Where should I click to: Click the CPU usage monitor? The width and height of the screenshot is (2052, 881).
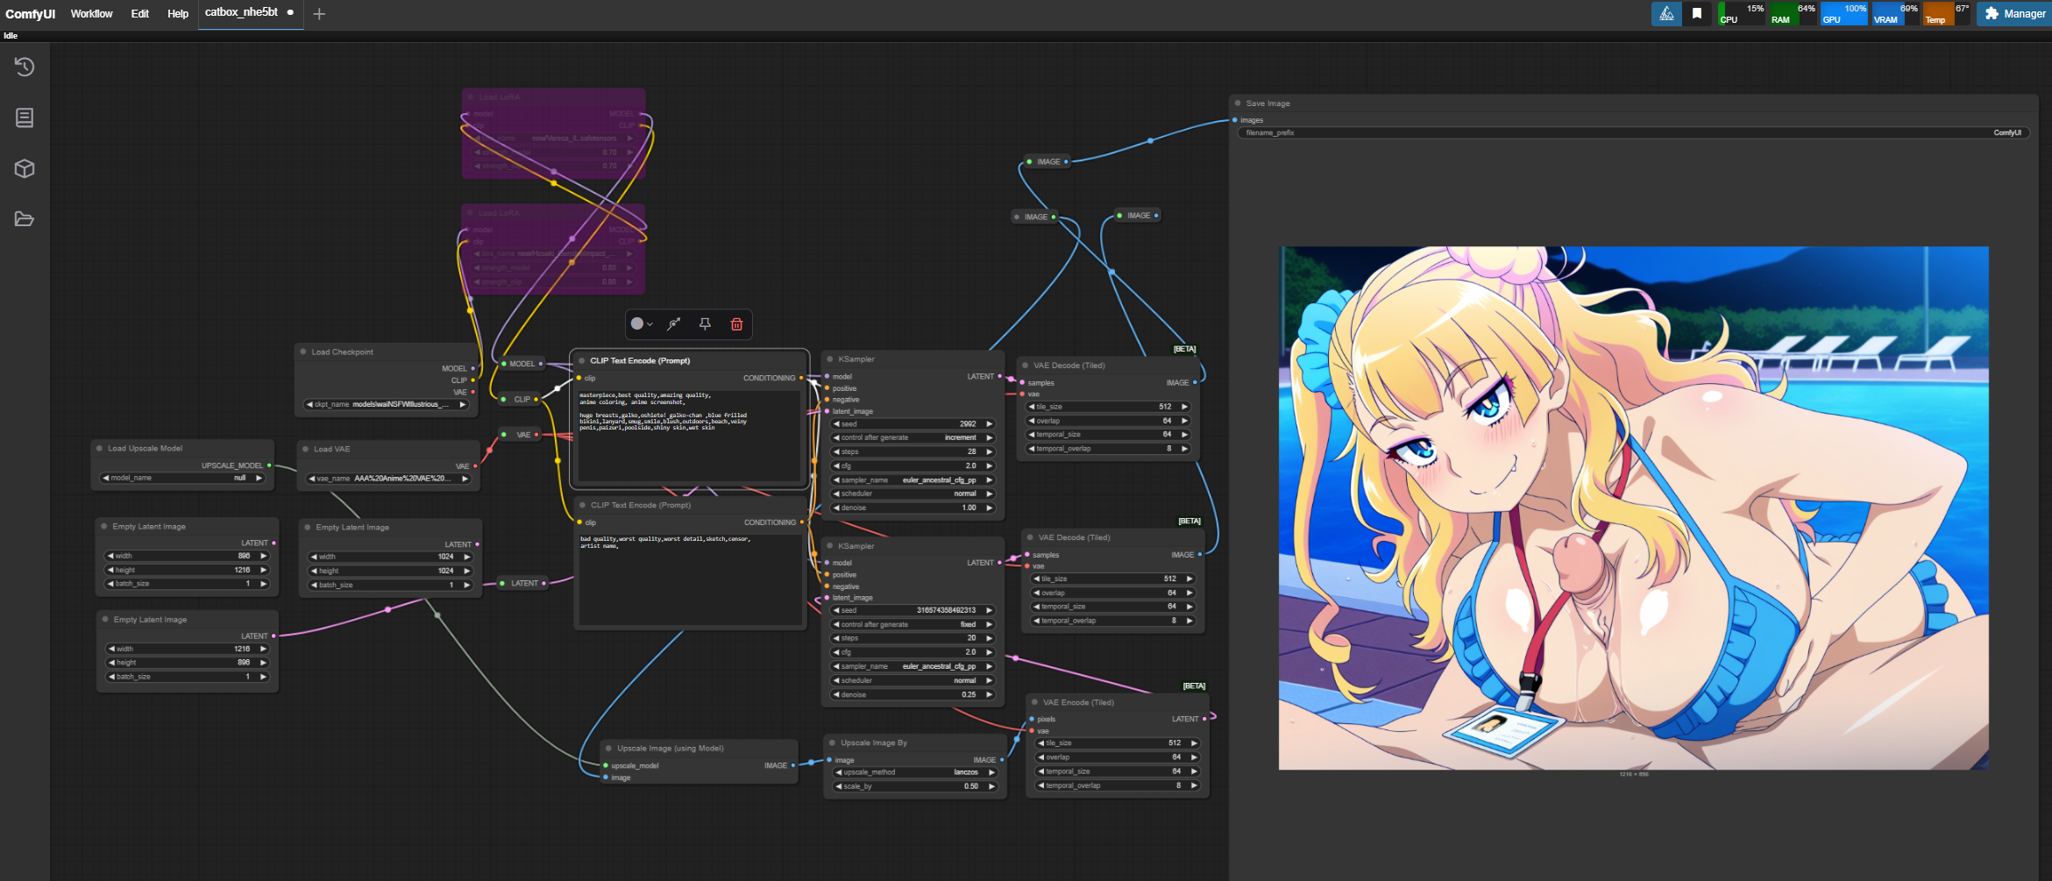click(1742, 13)
